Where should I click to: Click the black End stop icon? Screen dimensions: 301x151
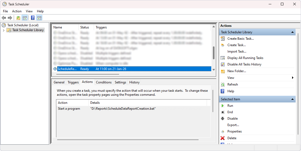pyautogui.click(x=223, y=112)
